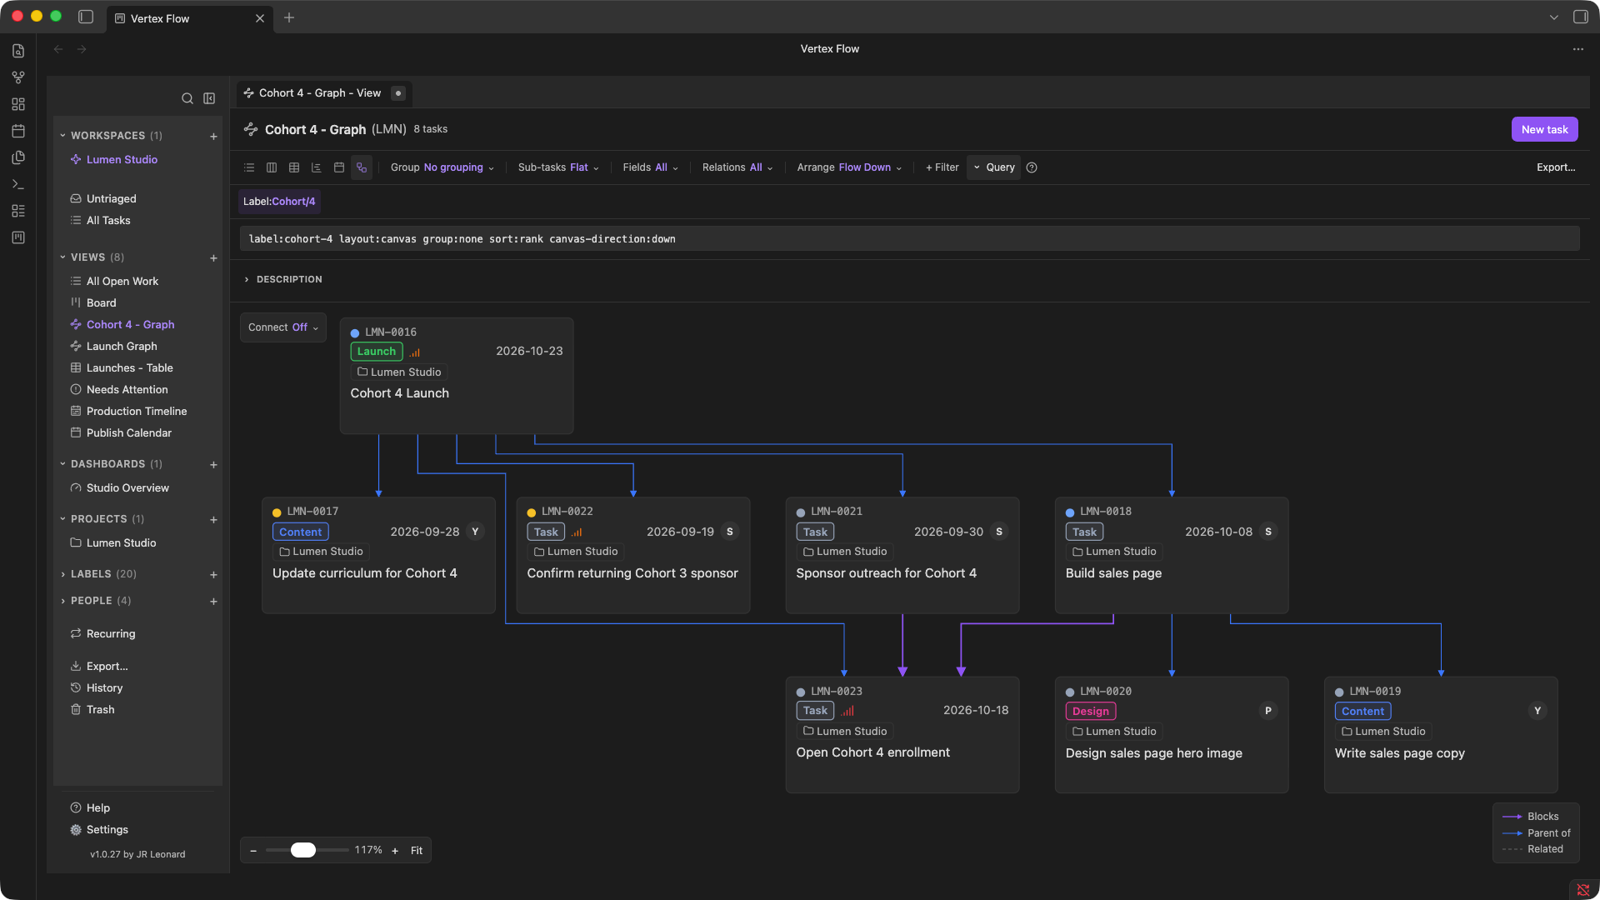Open the tab list chevron top-right
This screenshot has width=1600, height=900.
coord(1554,17)
